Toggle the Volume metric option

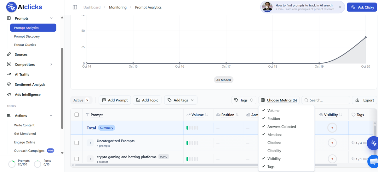(x=286, y=111)
